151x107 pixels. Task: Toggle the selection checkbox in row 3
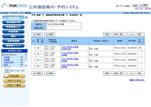(x=38, y=60)
